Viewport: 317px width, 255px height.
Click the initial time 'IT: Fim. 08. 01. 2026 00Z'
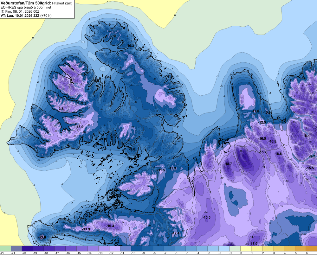[x=20, y=11]
